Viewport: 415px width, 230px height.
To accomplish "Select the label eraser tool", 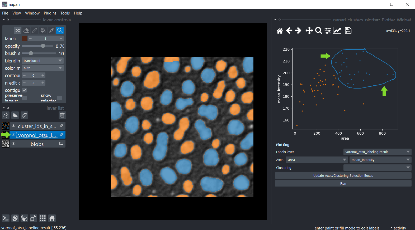I will pos(26,30).
